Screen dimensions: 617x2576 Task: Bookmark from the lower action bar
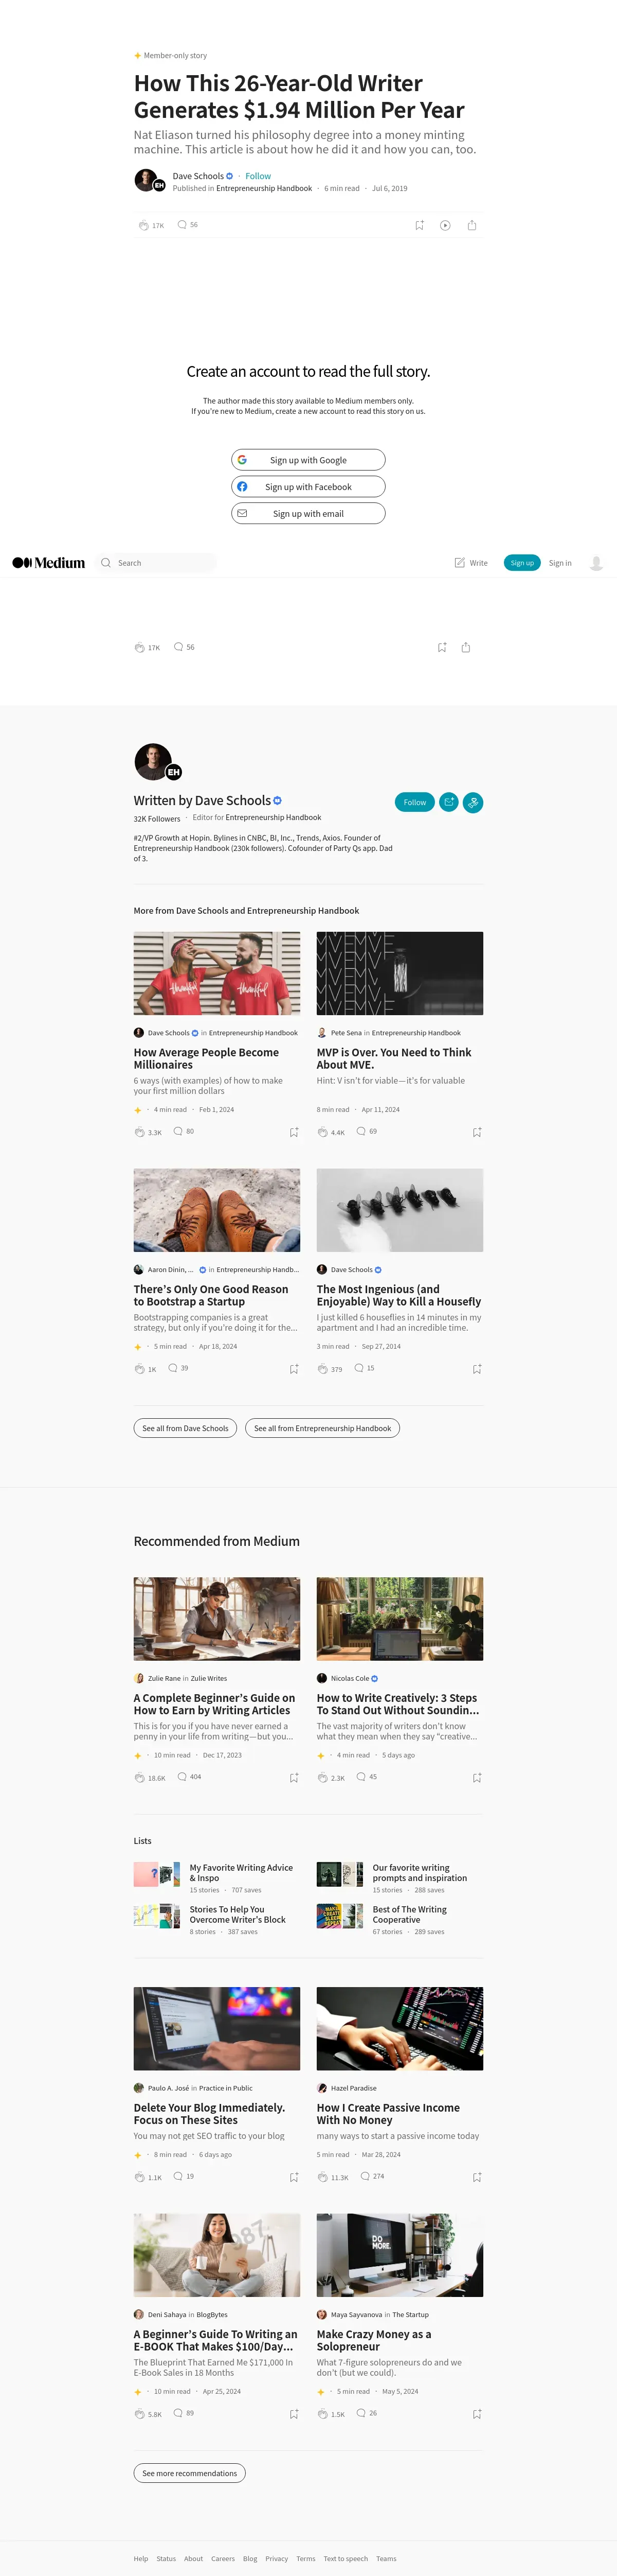tap(442, 648)
